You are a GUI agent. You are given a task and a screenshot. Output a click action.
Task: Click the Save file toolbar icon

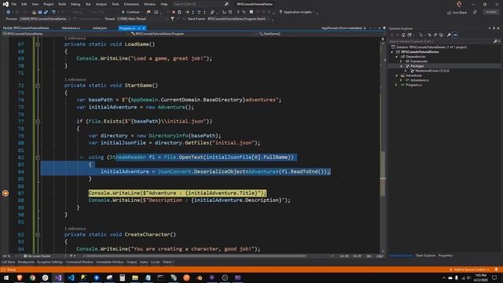point(40,13)
